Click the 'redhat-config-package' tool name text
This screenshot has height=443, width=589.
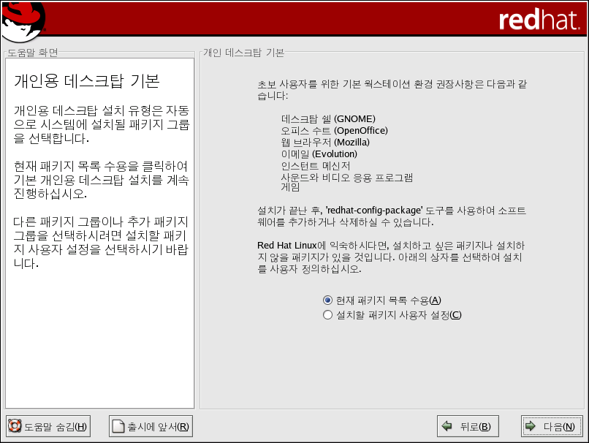374,210
